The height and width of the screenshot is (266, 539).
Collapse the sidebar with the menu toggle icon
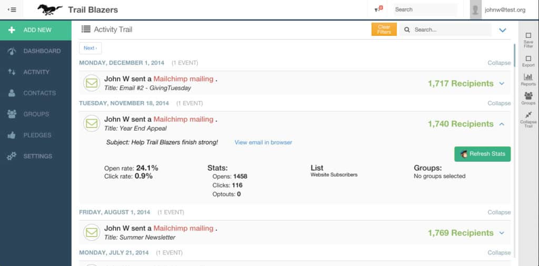click(12, 9)
